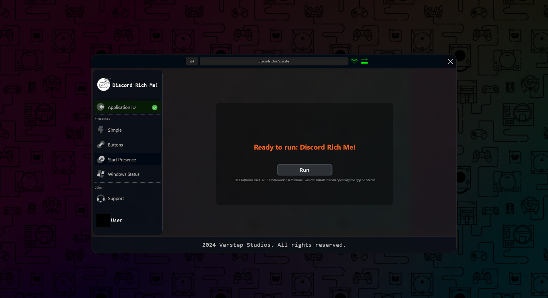Viewport: 548px width, 298px height.
Task: Click the black User avatar thumbnail
Action: point(103,221)
